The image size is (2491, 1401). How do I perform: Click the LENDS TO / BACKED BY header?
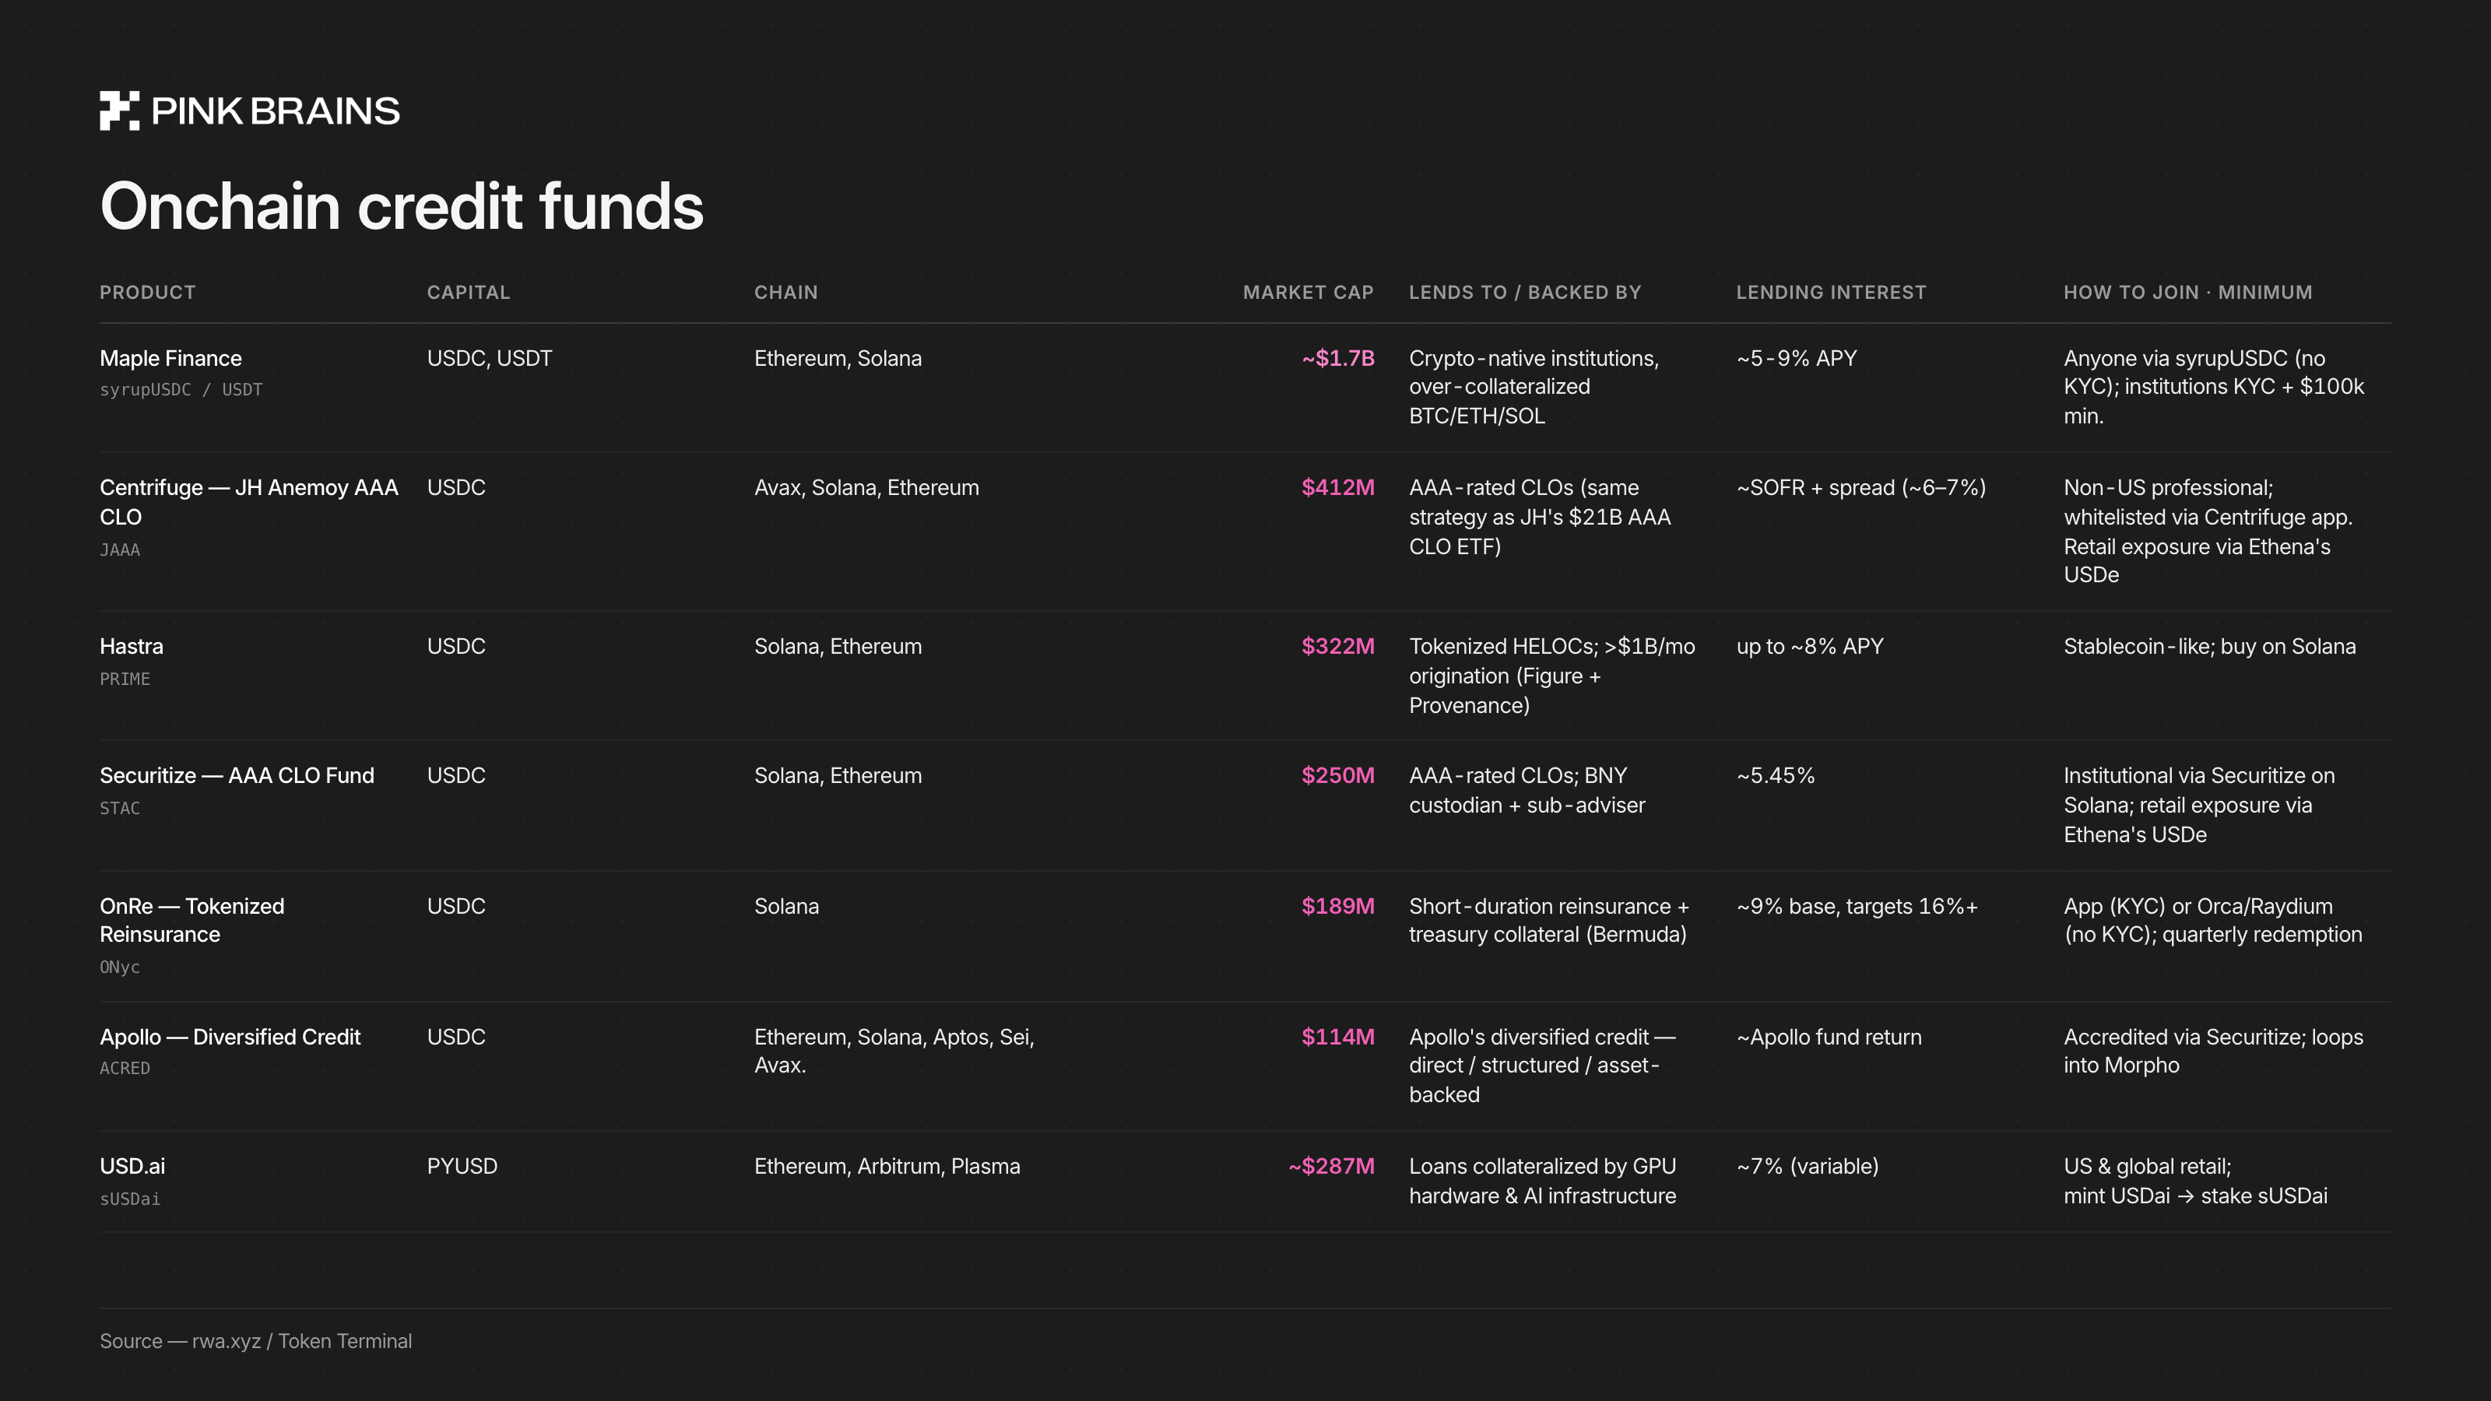click(1525, 292)
